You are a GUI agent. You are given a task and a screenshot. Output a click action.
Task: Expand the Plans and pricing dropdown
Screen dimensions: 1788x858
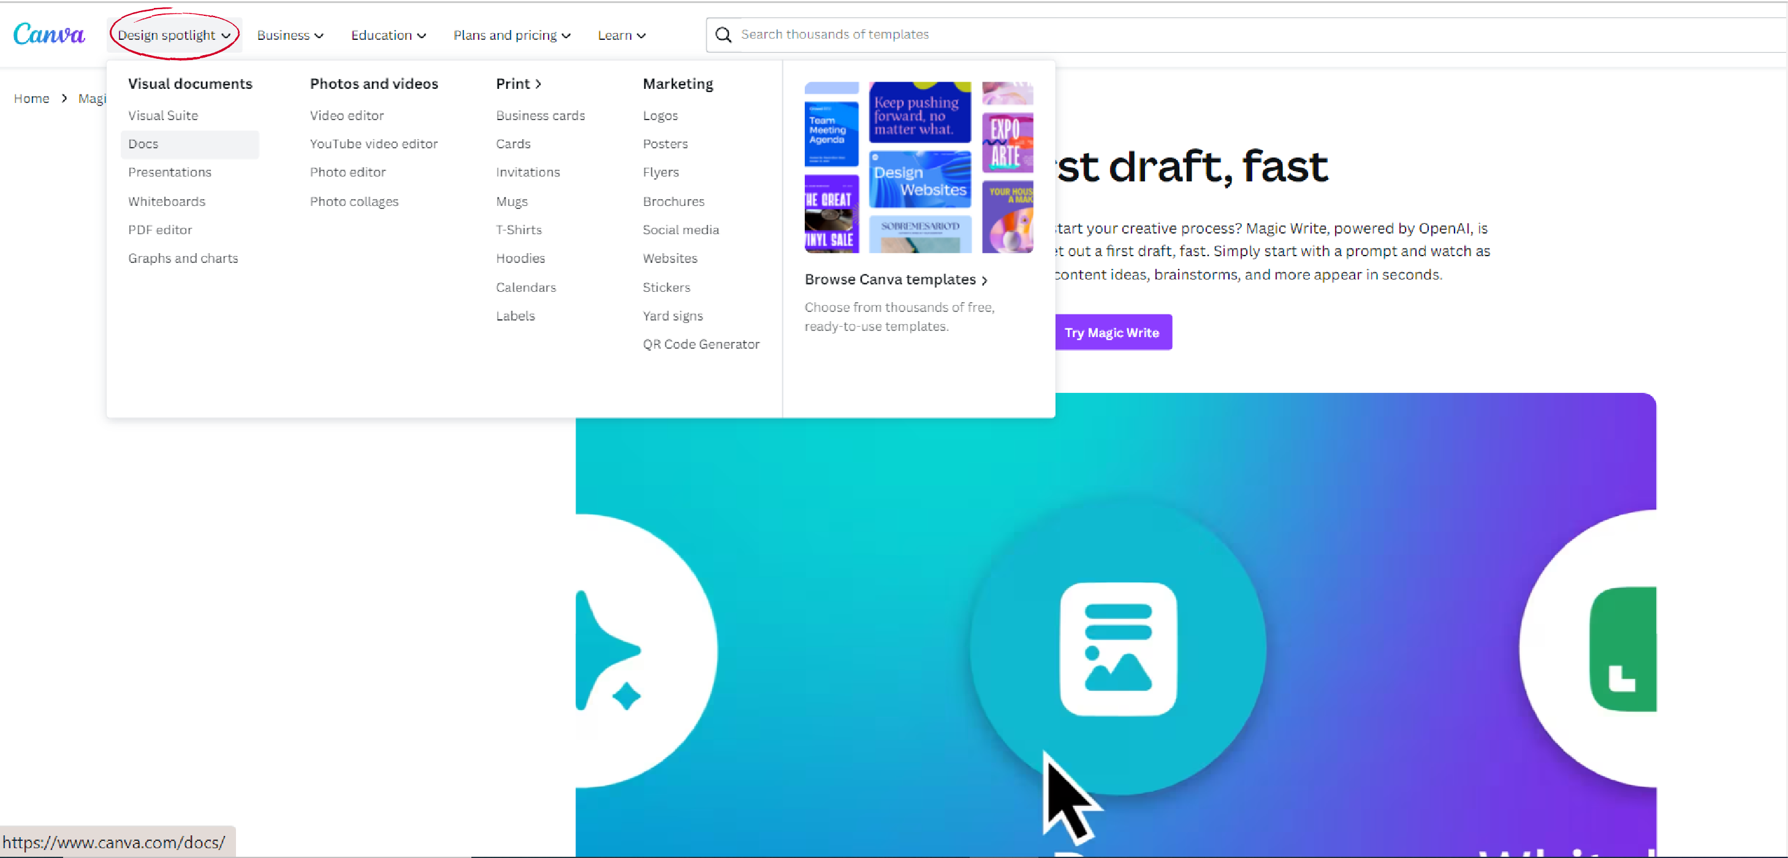pos(511,35)
